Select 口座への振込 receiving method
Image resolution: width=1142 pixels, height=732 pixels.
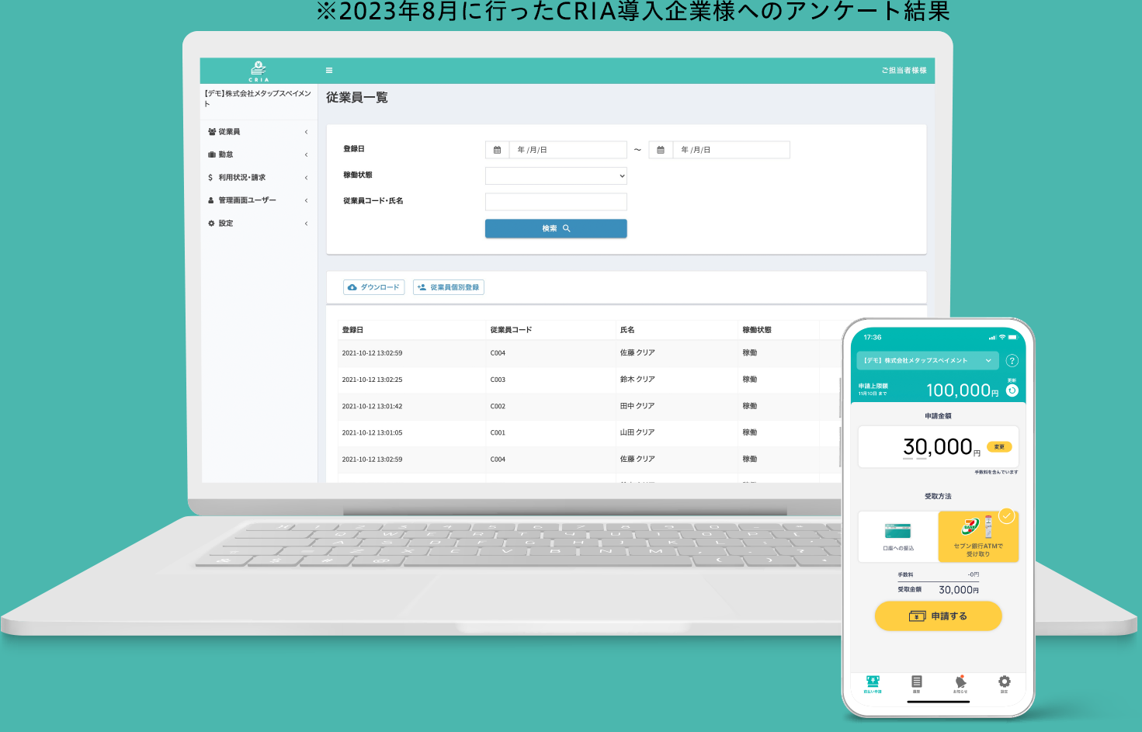(x=898, y=536)
